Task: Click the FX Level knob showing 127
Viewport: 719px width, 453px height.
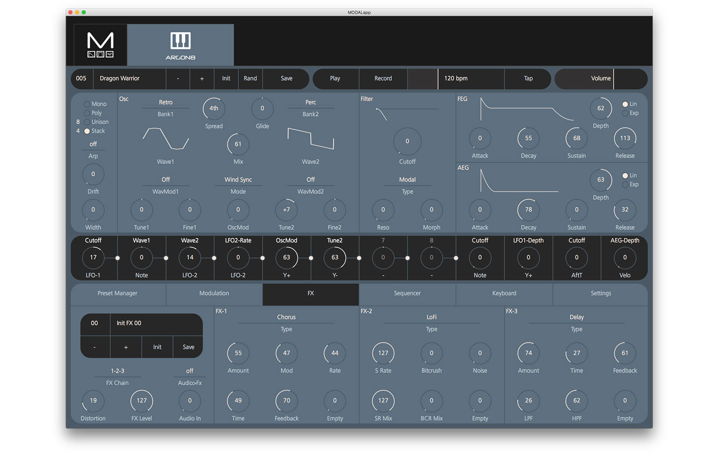Action: pos(142,400)
